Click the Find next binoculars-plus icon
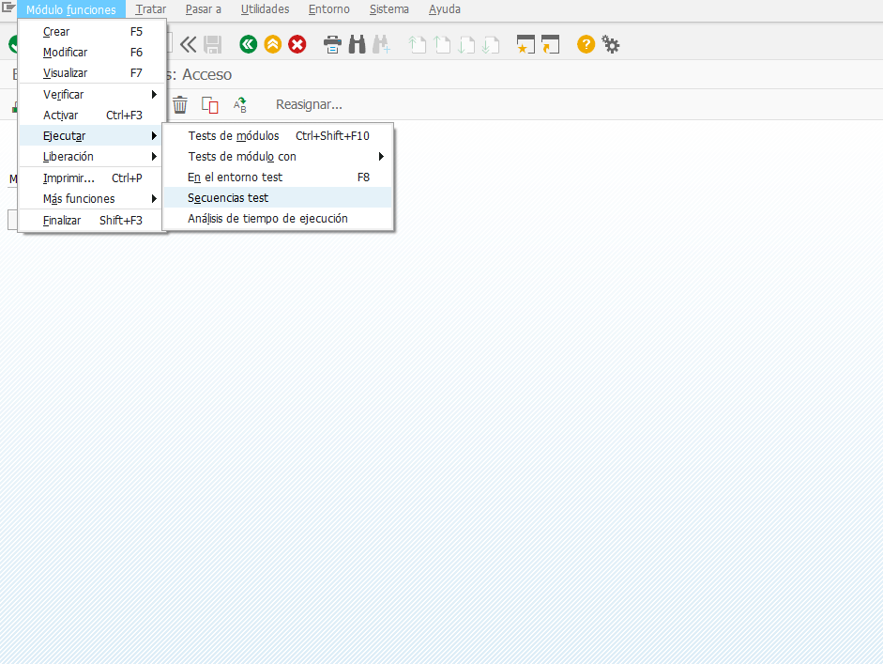Viewport: 883px width, 664px height. (x=381, y=44)
